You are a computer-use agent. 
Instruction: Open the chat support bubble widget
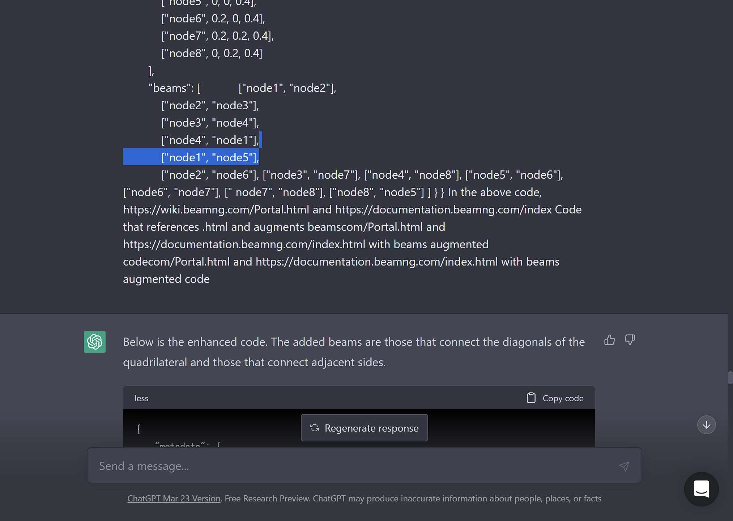pyautogui.click(x=701, y=489)
